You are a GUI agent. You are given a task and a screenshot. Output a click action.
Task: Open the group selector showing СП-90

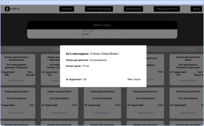pos(102,34)
